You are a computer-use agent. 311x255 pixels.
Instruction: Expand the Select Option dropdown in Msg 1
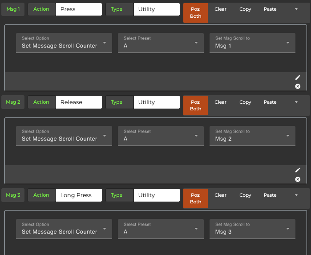pos(64,43)
